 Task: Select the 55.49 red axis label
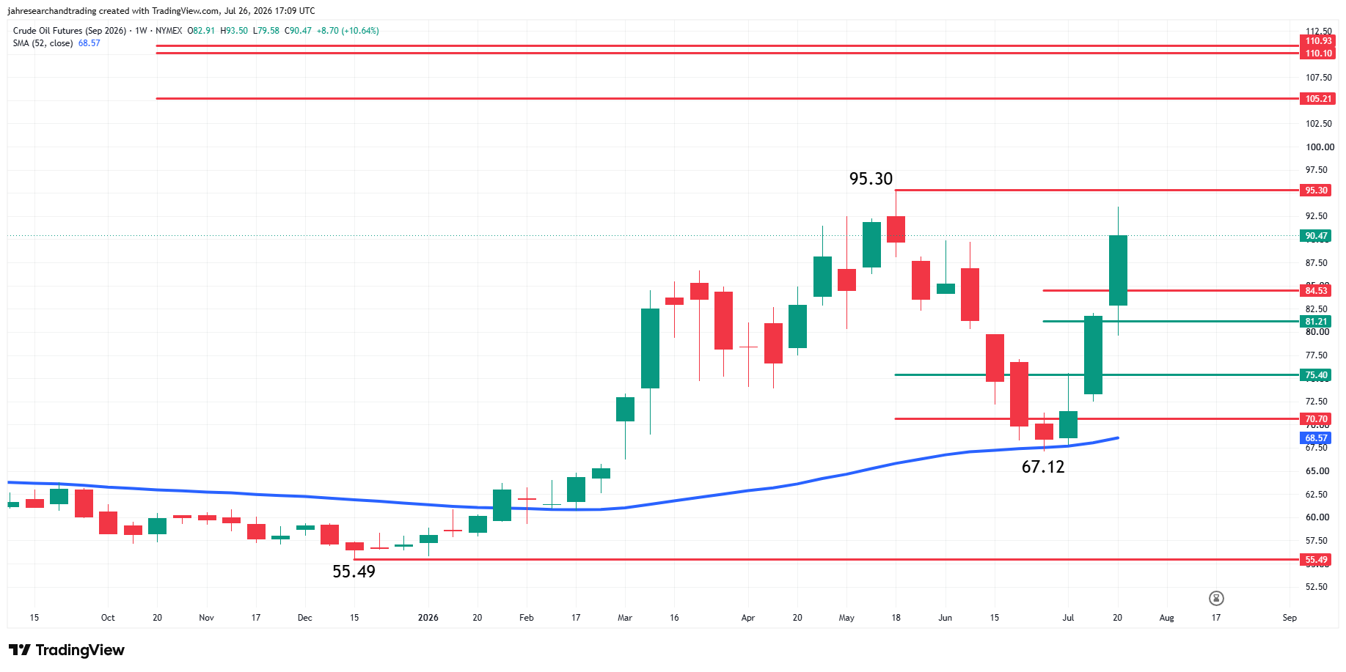tap(1316, 560)
